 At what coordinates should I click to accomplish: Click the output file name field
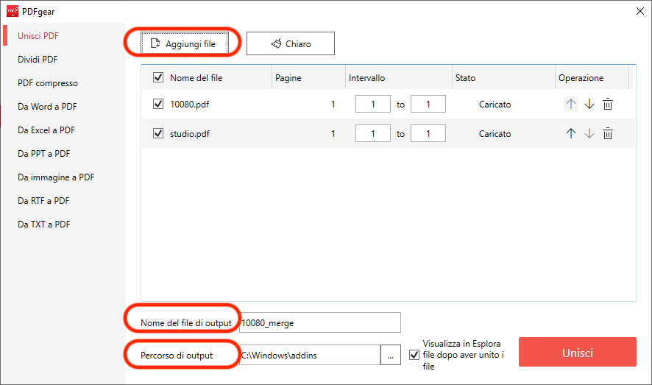320,322
